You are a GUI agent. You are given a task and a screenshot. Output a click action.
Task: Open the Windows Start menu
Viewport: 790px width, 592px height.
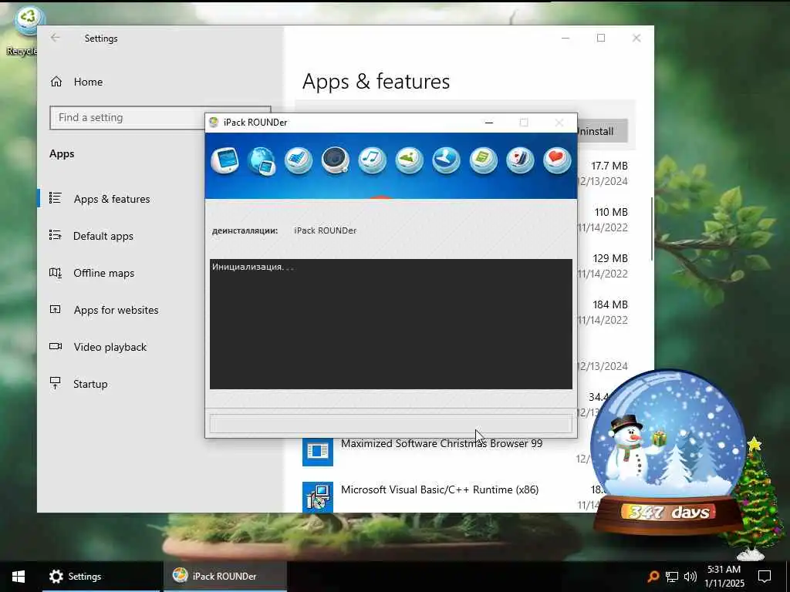[x=19, y=577]
